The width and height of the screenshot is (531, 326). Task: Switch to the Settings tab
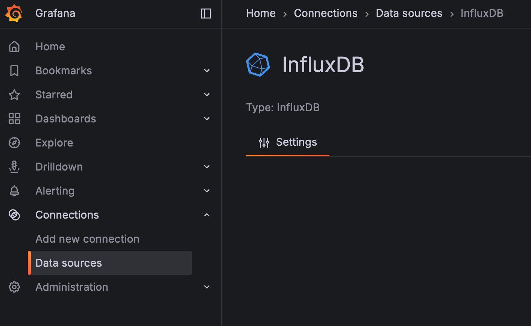point(288,142)
